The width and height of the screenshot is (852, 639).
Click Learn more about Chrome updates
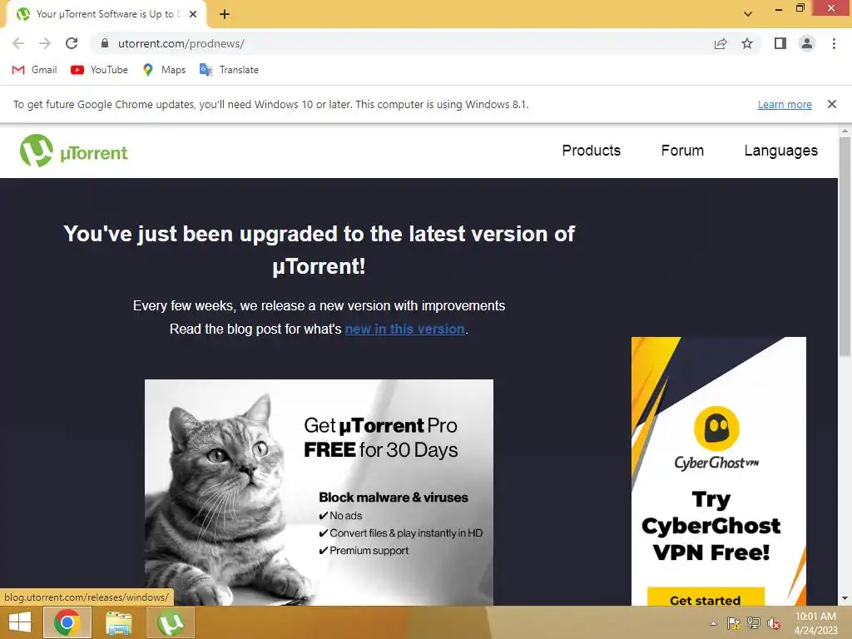[785, 104]
